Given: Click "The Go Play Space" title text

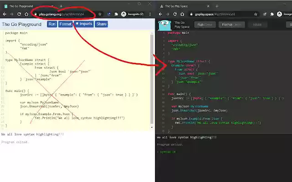Looking at the screenshot, I should click(x=182, y=25).
